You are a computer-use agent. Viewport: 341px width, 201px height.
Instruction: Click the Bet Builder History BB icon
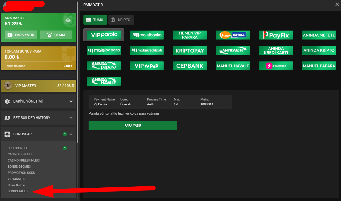[7, 118]
